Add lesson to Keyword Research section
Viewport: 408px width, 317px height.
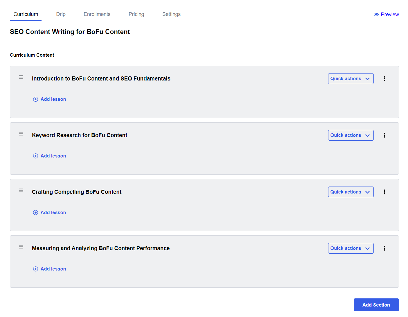pos(50,156)
